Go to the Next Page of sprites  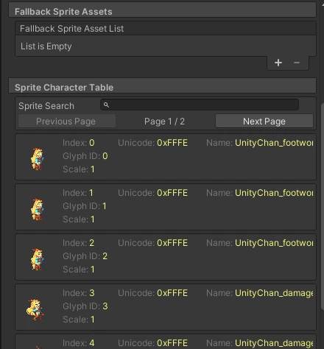264,121
